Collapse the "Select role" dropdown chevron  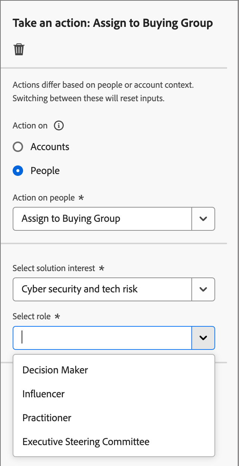(203, 338)
